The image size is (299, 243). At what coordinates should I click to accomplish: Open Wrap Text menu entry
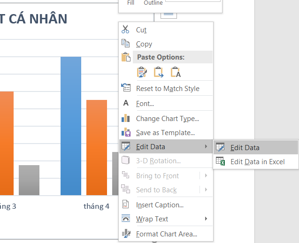click(x=166, y=219)
